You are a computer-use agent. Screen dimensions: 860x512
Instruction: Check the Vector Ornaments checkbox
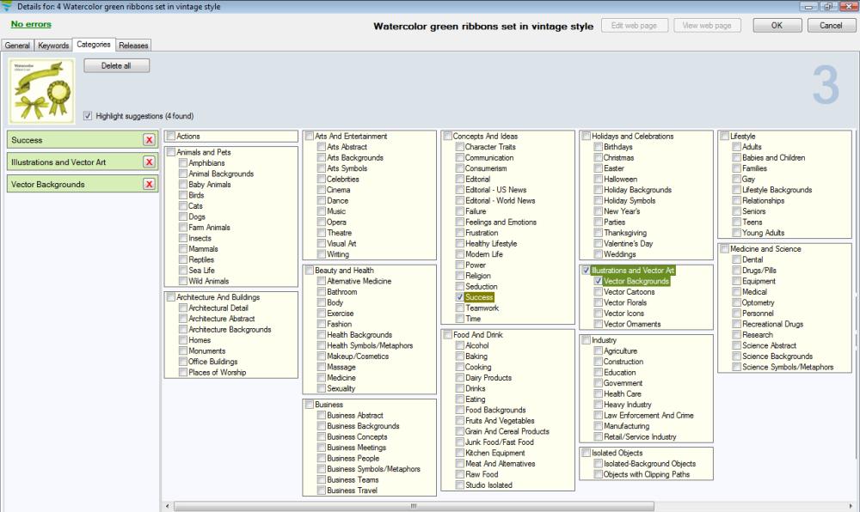pos(599,324)
